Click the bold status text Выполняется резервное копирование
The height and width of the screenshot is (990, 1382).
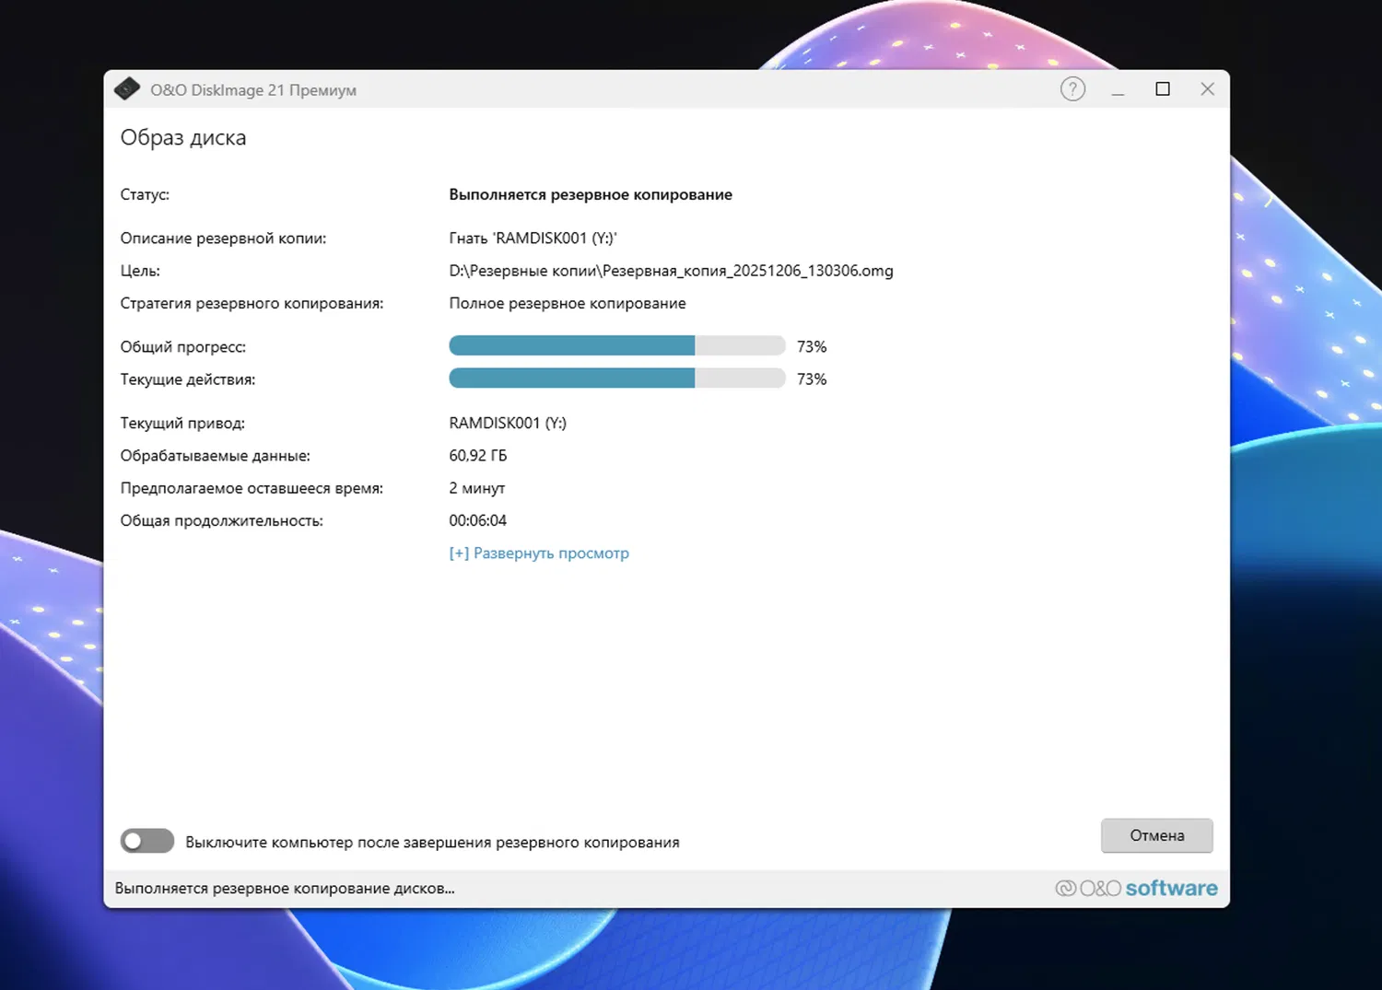(591, 195)
